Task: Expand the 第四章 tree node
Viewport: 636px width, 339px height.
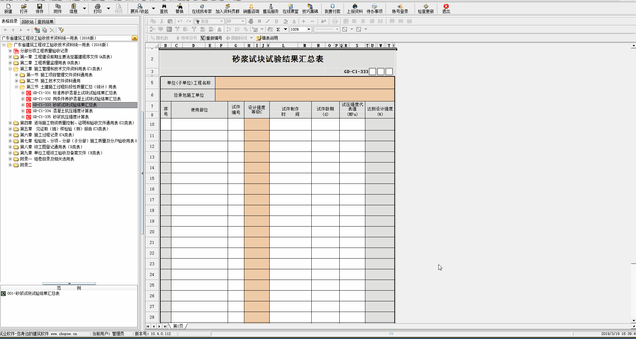Action: pyautogui.click(x=10, y=123)
